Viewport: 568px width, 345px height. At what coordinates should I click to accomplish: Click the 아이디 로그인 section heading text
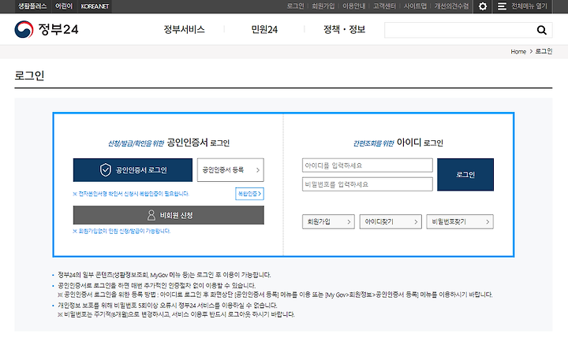point(420,143)
